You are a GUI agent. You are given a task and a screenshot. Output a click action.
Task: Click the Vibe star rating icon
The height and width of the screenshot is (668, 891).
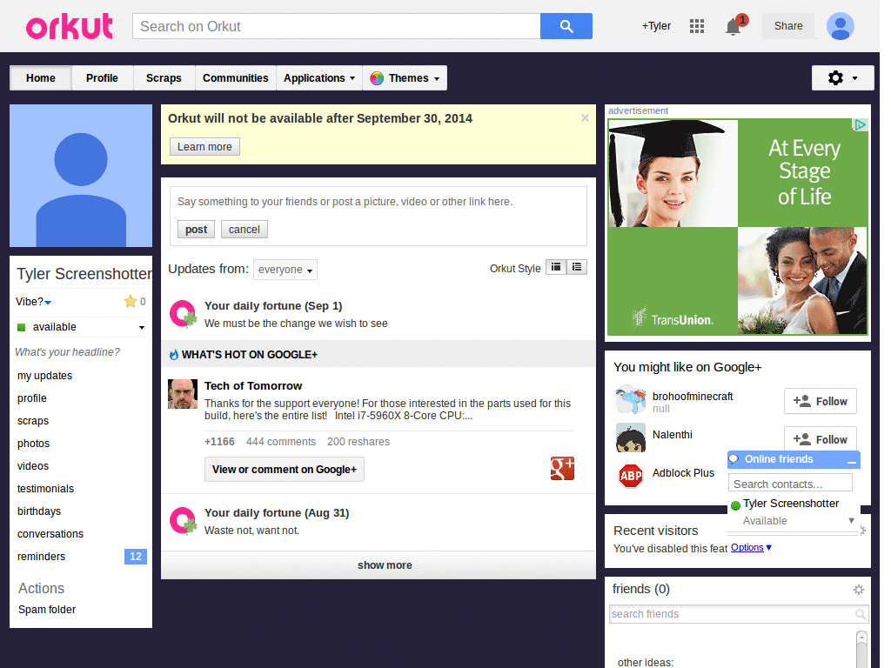(x=131, y=301)
